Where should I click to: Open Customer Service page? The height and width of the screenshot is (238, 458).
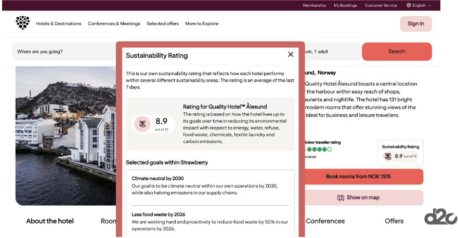[381, 5]
